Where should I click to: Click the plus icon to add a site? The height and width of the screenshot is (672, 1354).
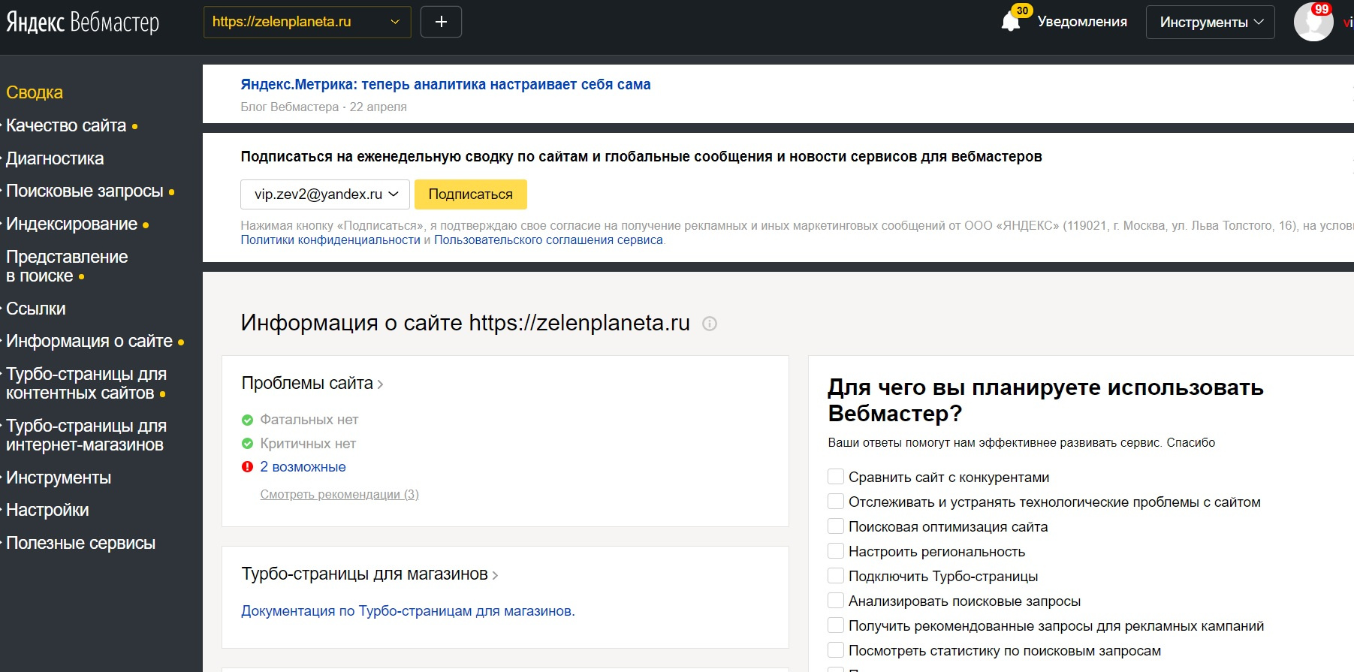click(441, 22)
